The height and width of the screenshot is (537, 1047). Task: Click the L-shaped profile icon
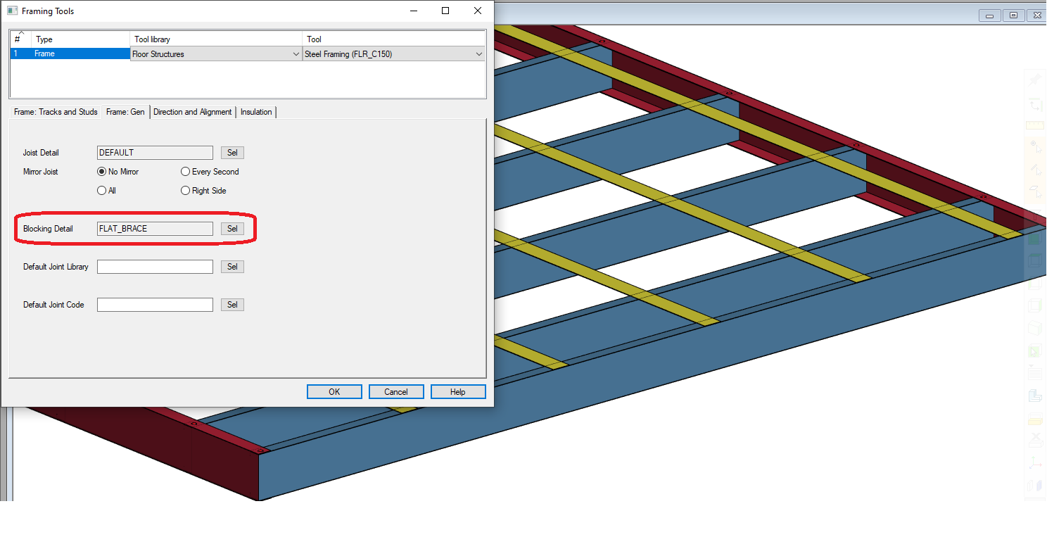pos(1034,396)
